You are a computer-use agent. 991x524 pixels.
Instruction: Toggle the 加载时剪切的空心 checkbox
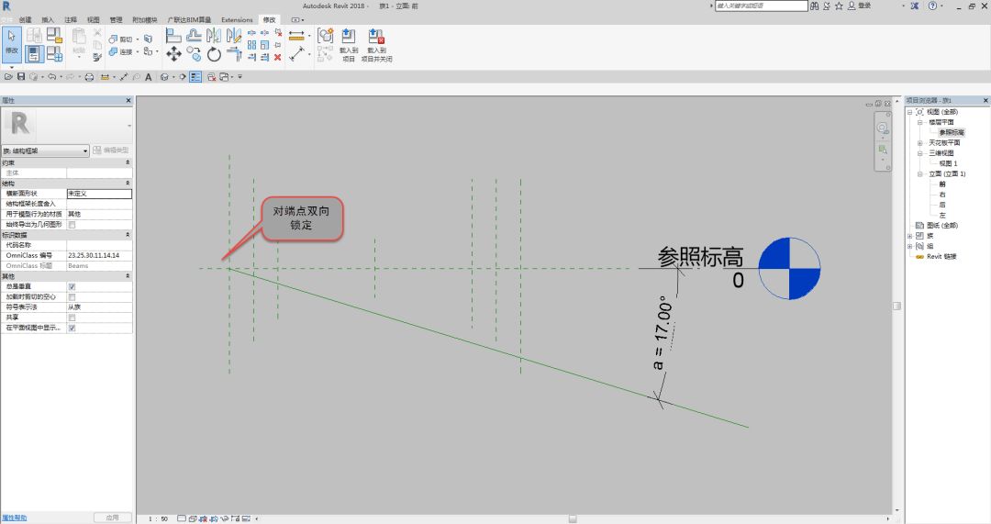coord(72,296)
